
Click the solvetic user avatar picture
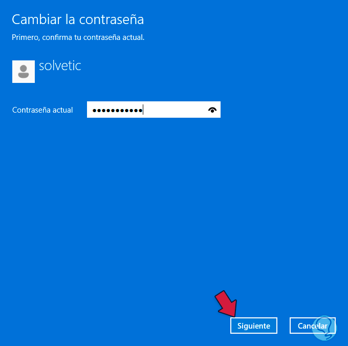24,72
